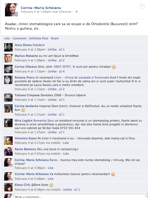Click Comment link under the post

pos(19,38)
